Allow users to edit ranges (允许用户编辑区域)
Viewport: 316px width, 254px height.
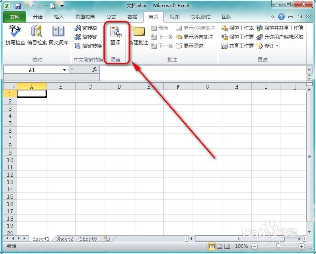[280, 37]
